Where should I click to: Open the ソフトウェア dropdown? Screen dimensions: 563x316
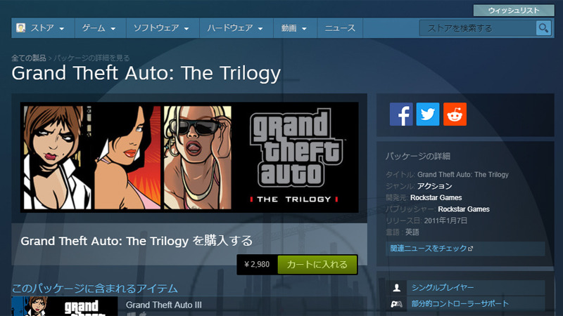(163, 28)
